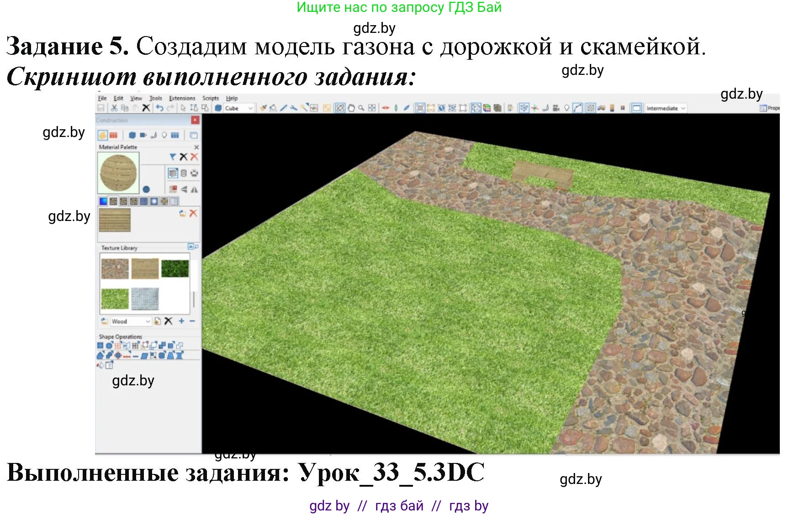Image resolution: width=799 pixels, height=515 pixels.
Task: Add a texture with the plus button
Action: pos(182,321)
